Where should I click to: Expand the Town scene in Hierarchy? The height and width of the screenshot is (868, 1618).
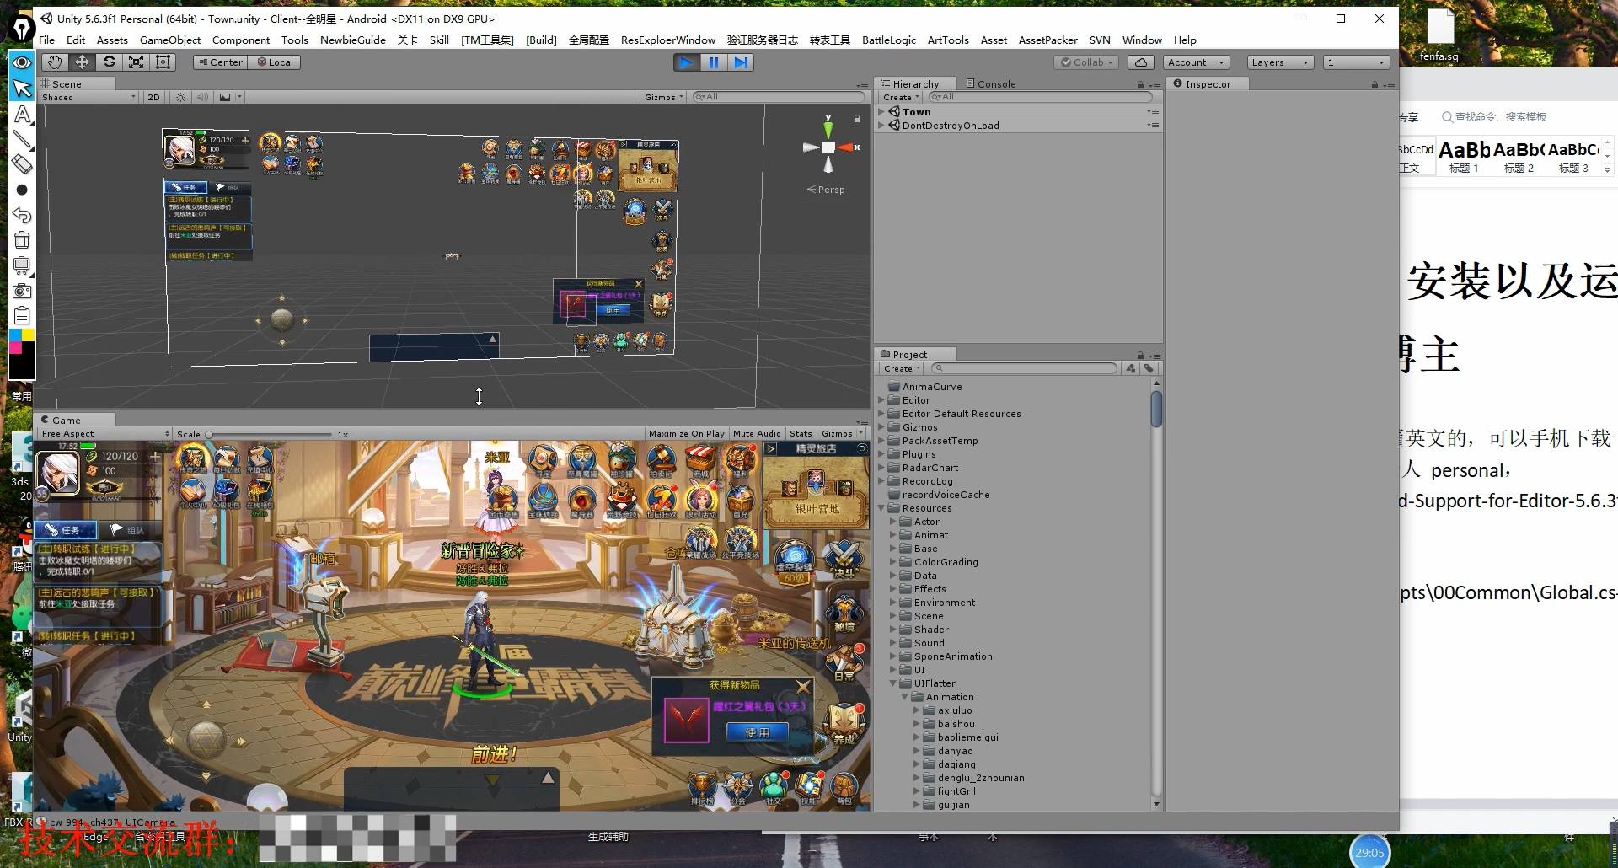coord(881,111)
